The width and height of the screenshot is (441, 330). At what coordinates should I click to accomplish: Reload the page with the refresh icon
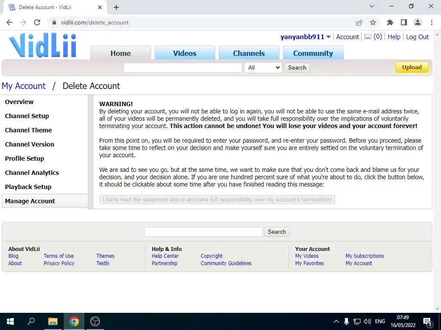click(x=37, y=22)
